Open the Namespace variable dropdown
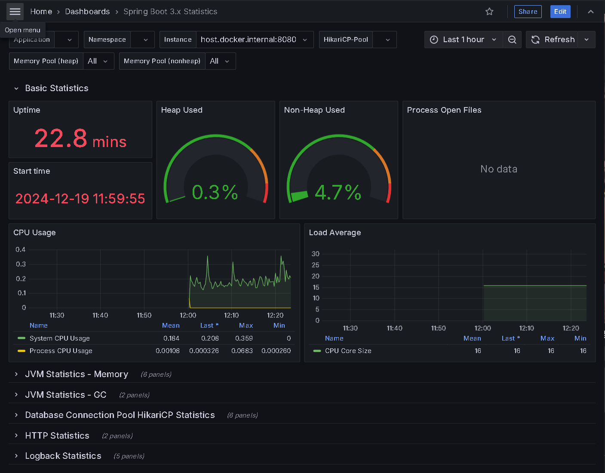 click(142, 40)
